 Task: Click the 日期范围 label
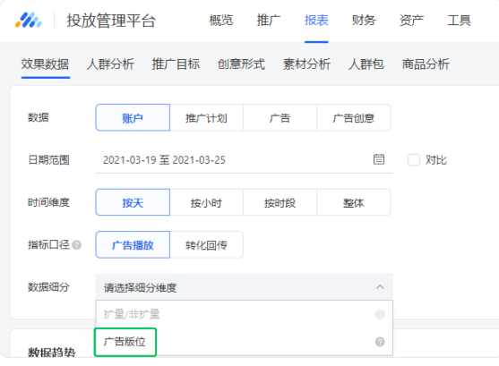(x=48, y=159)
